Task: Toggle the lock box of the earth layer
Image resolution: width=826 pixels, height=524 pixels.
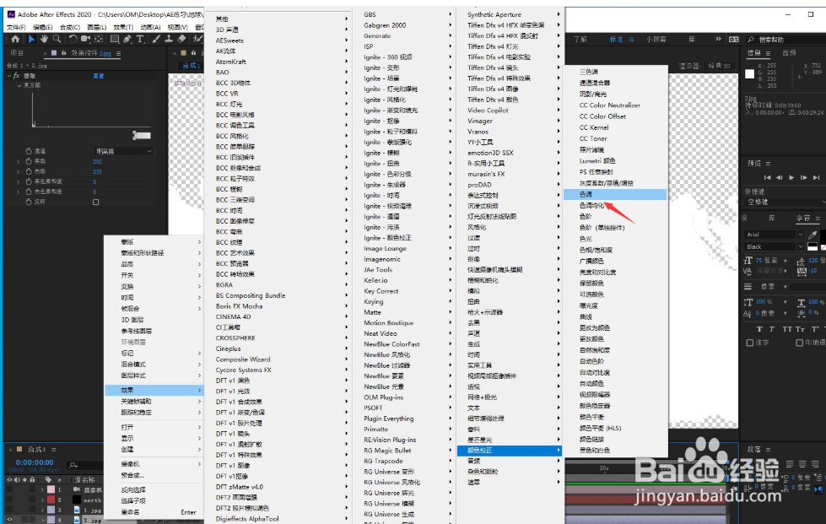Action: tap(32, 500)
